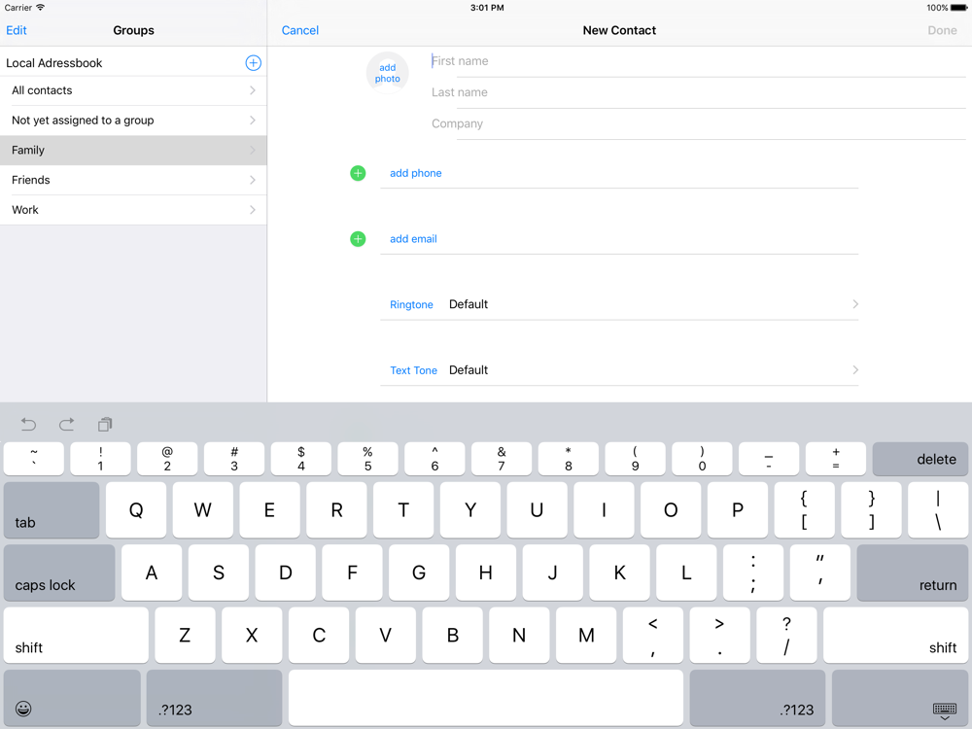972x729 pixels.
Task: Tap the 5 and percent key
Action: 367,459
